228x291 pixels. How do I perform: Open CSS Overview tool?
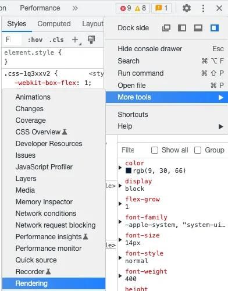click(x=54, y=132)
